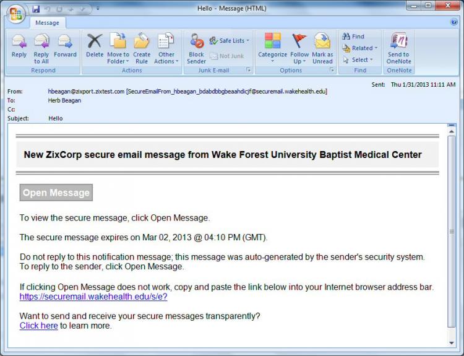The width and height of the screenshot is (464, 356).
Task: Create Rule from this message
Action: point(142,49)
